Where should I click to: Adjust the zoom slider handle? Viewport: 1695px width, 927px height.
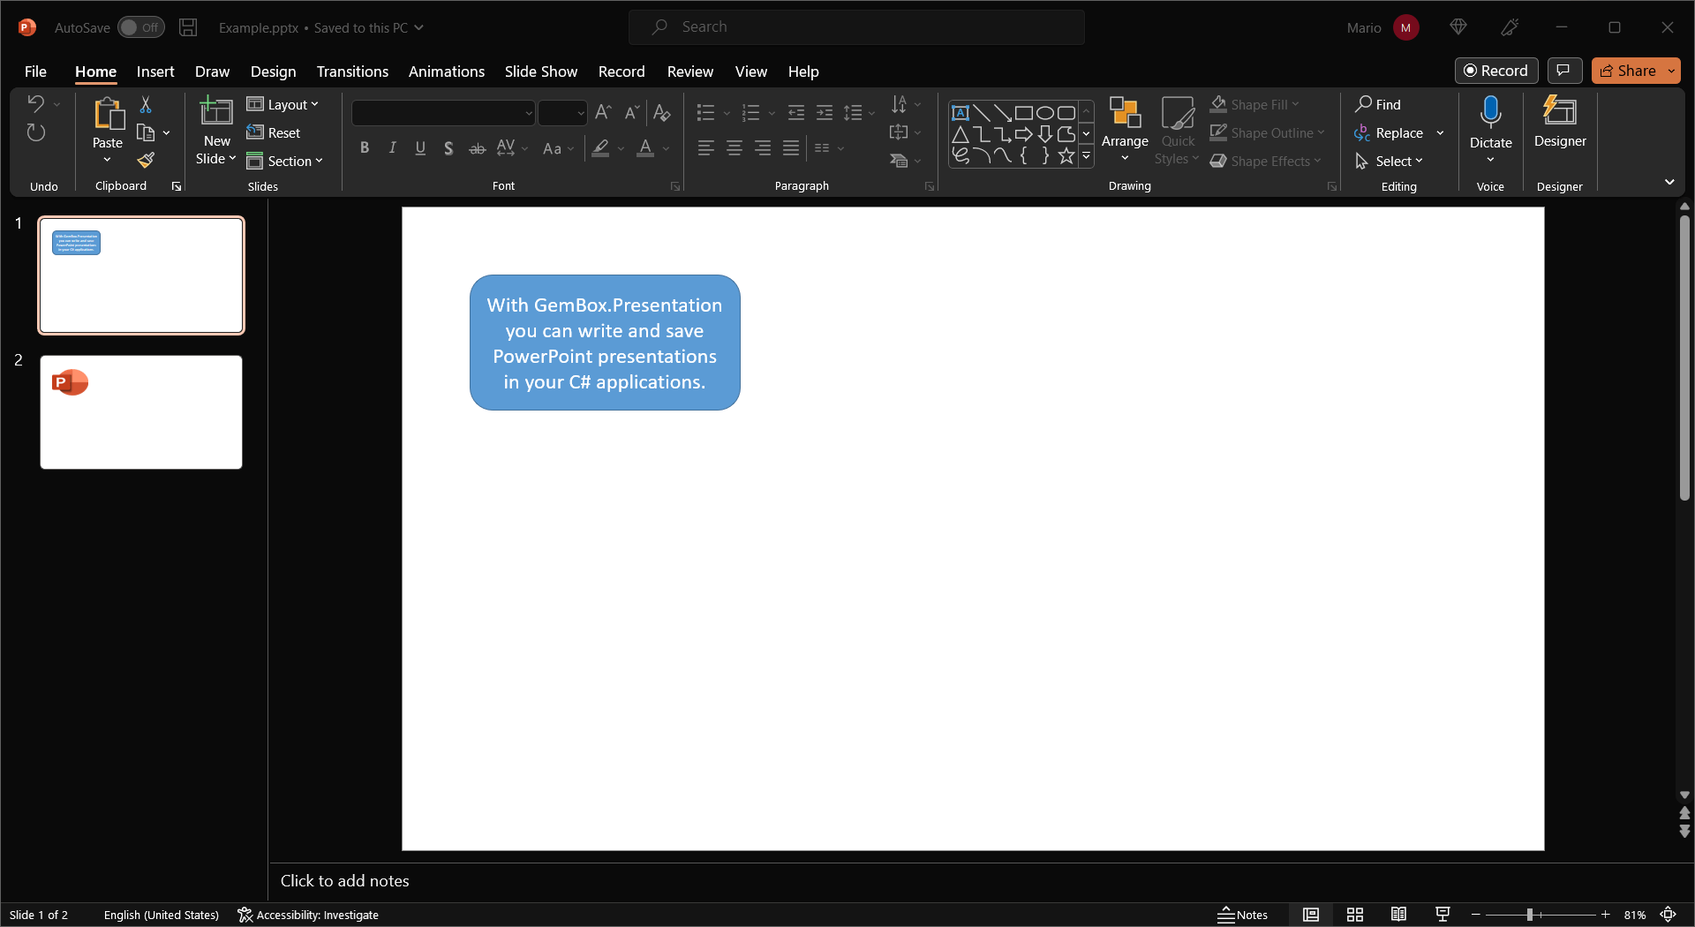click(1529, 915)
